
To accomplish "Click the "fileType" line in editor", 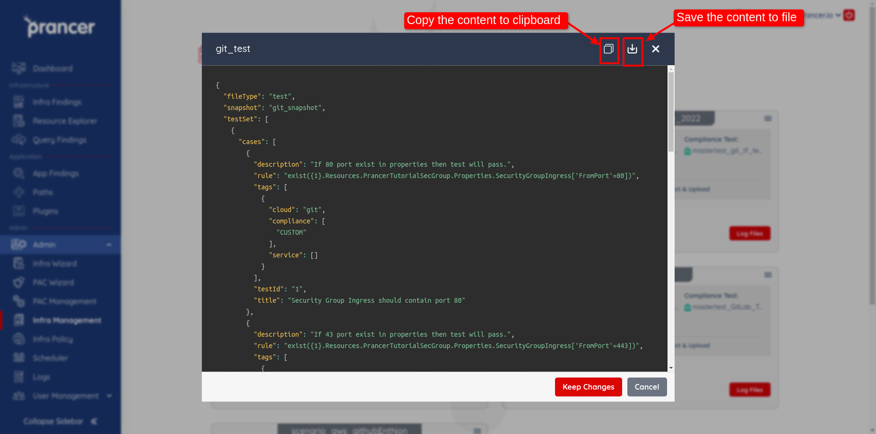I will 259,96.
